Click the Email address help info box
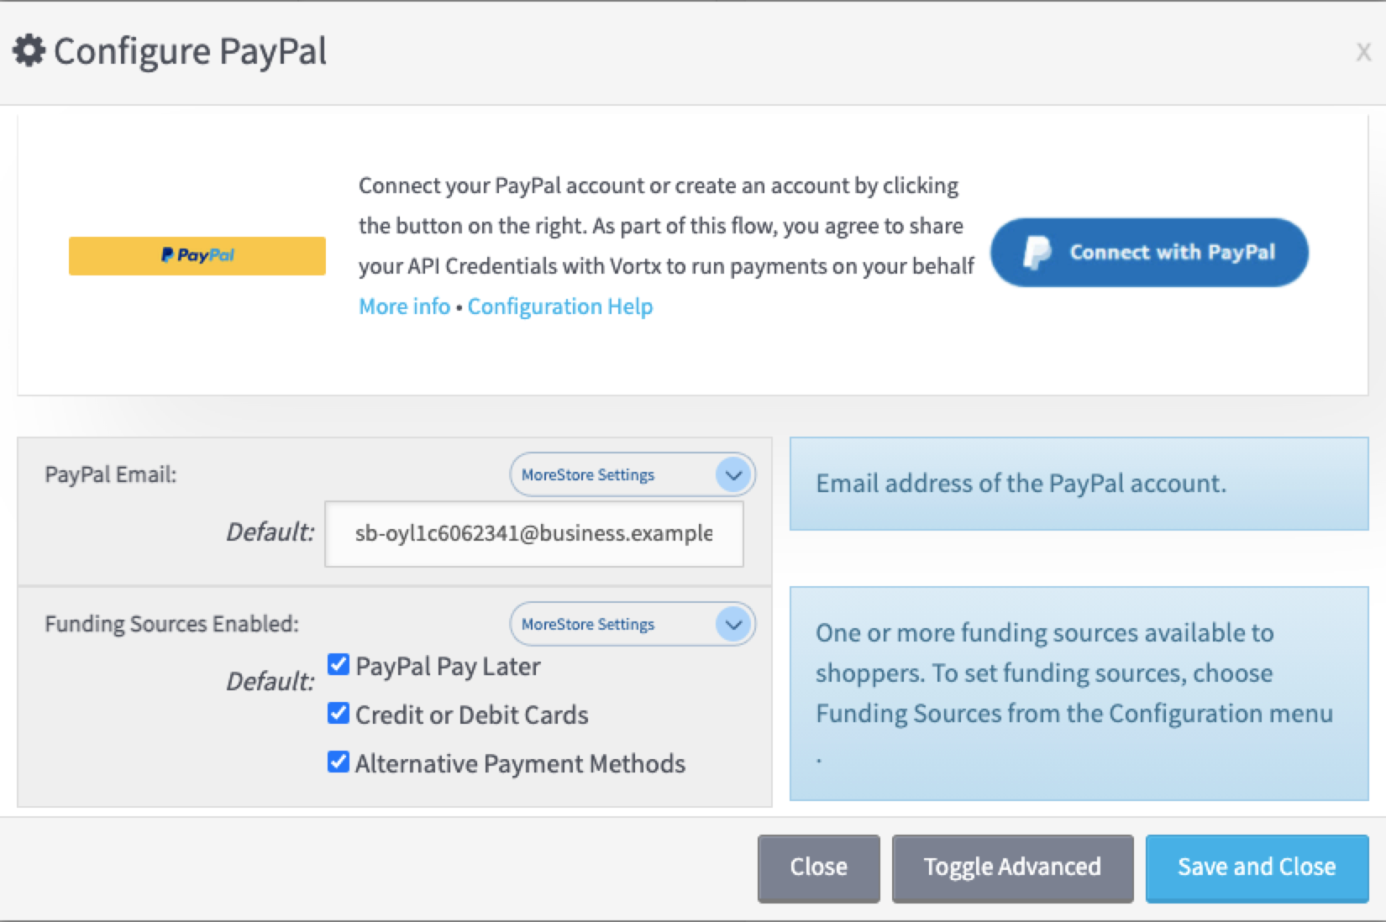 1079,484
